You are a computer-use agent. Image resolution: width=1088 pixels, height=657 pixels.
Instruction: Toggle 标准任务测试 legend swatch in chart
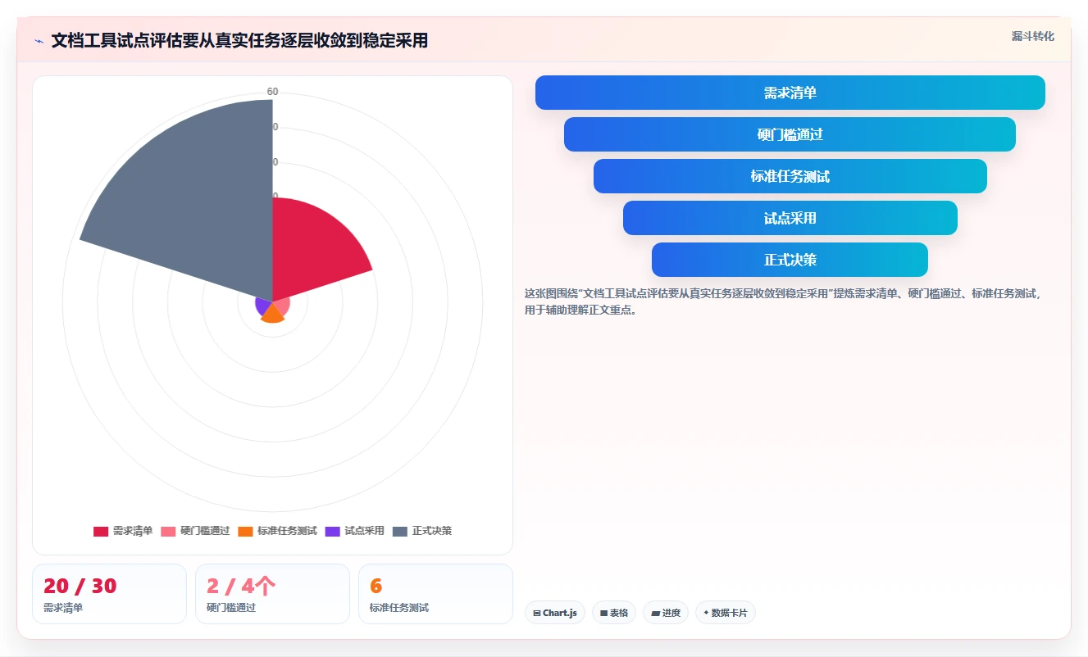pos(245,532)
